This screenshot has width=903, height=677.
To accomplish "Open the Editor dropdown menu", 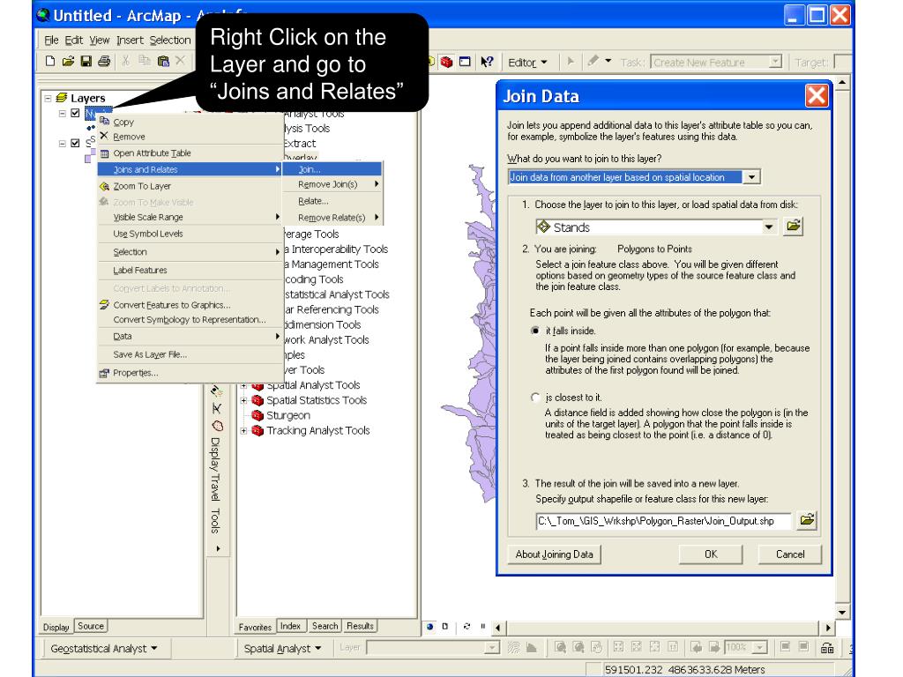I will [x=527, y=63].
